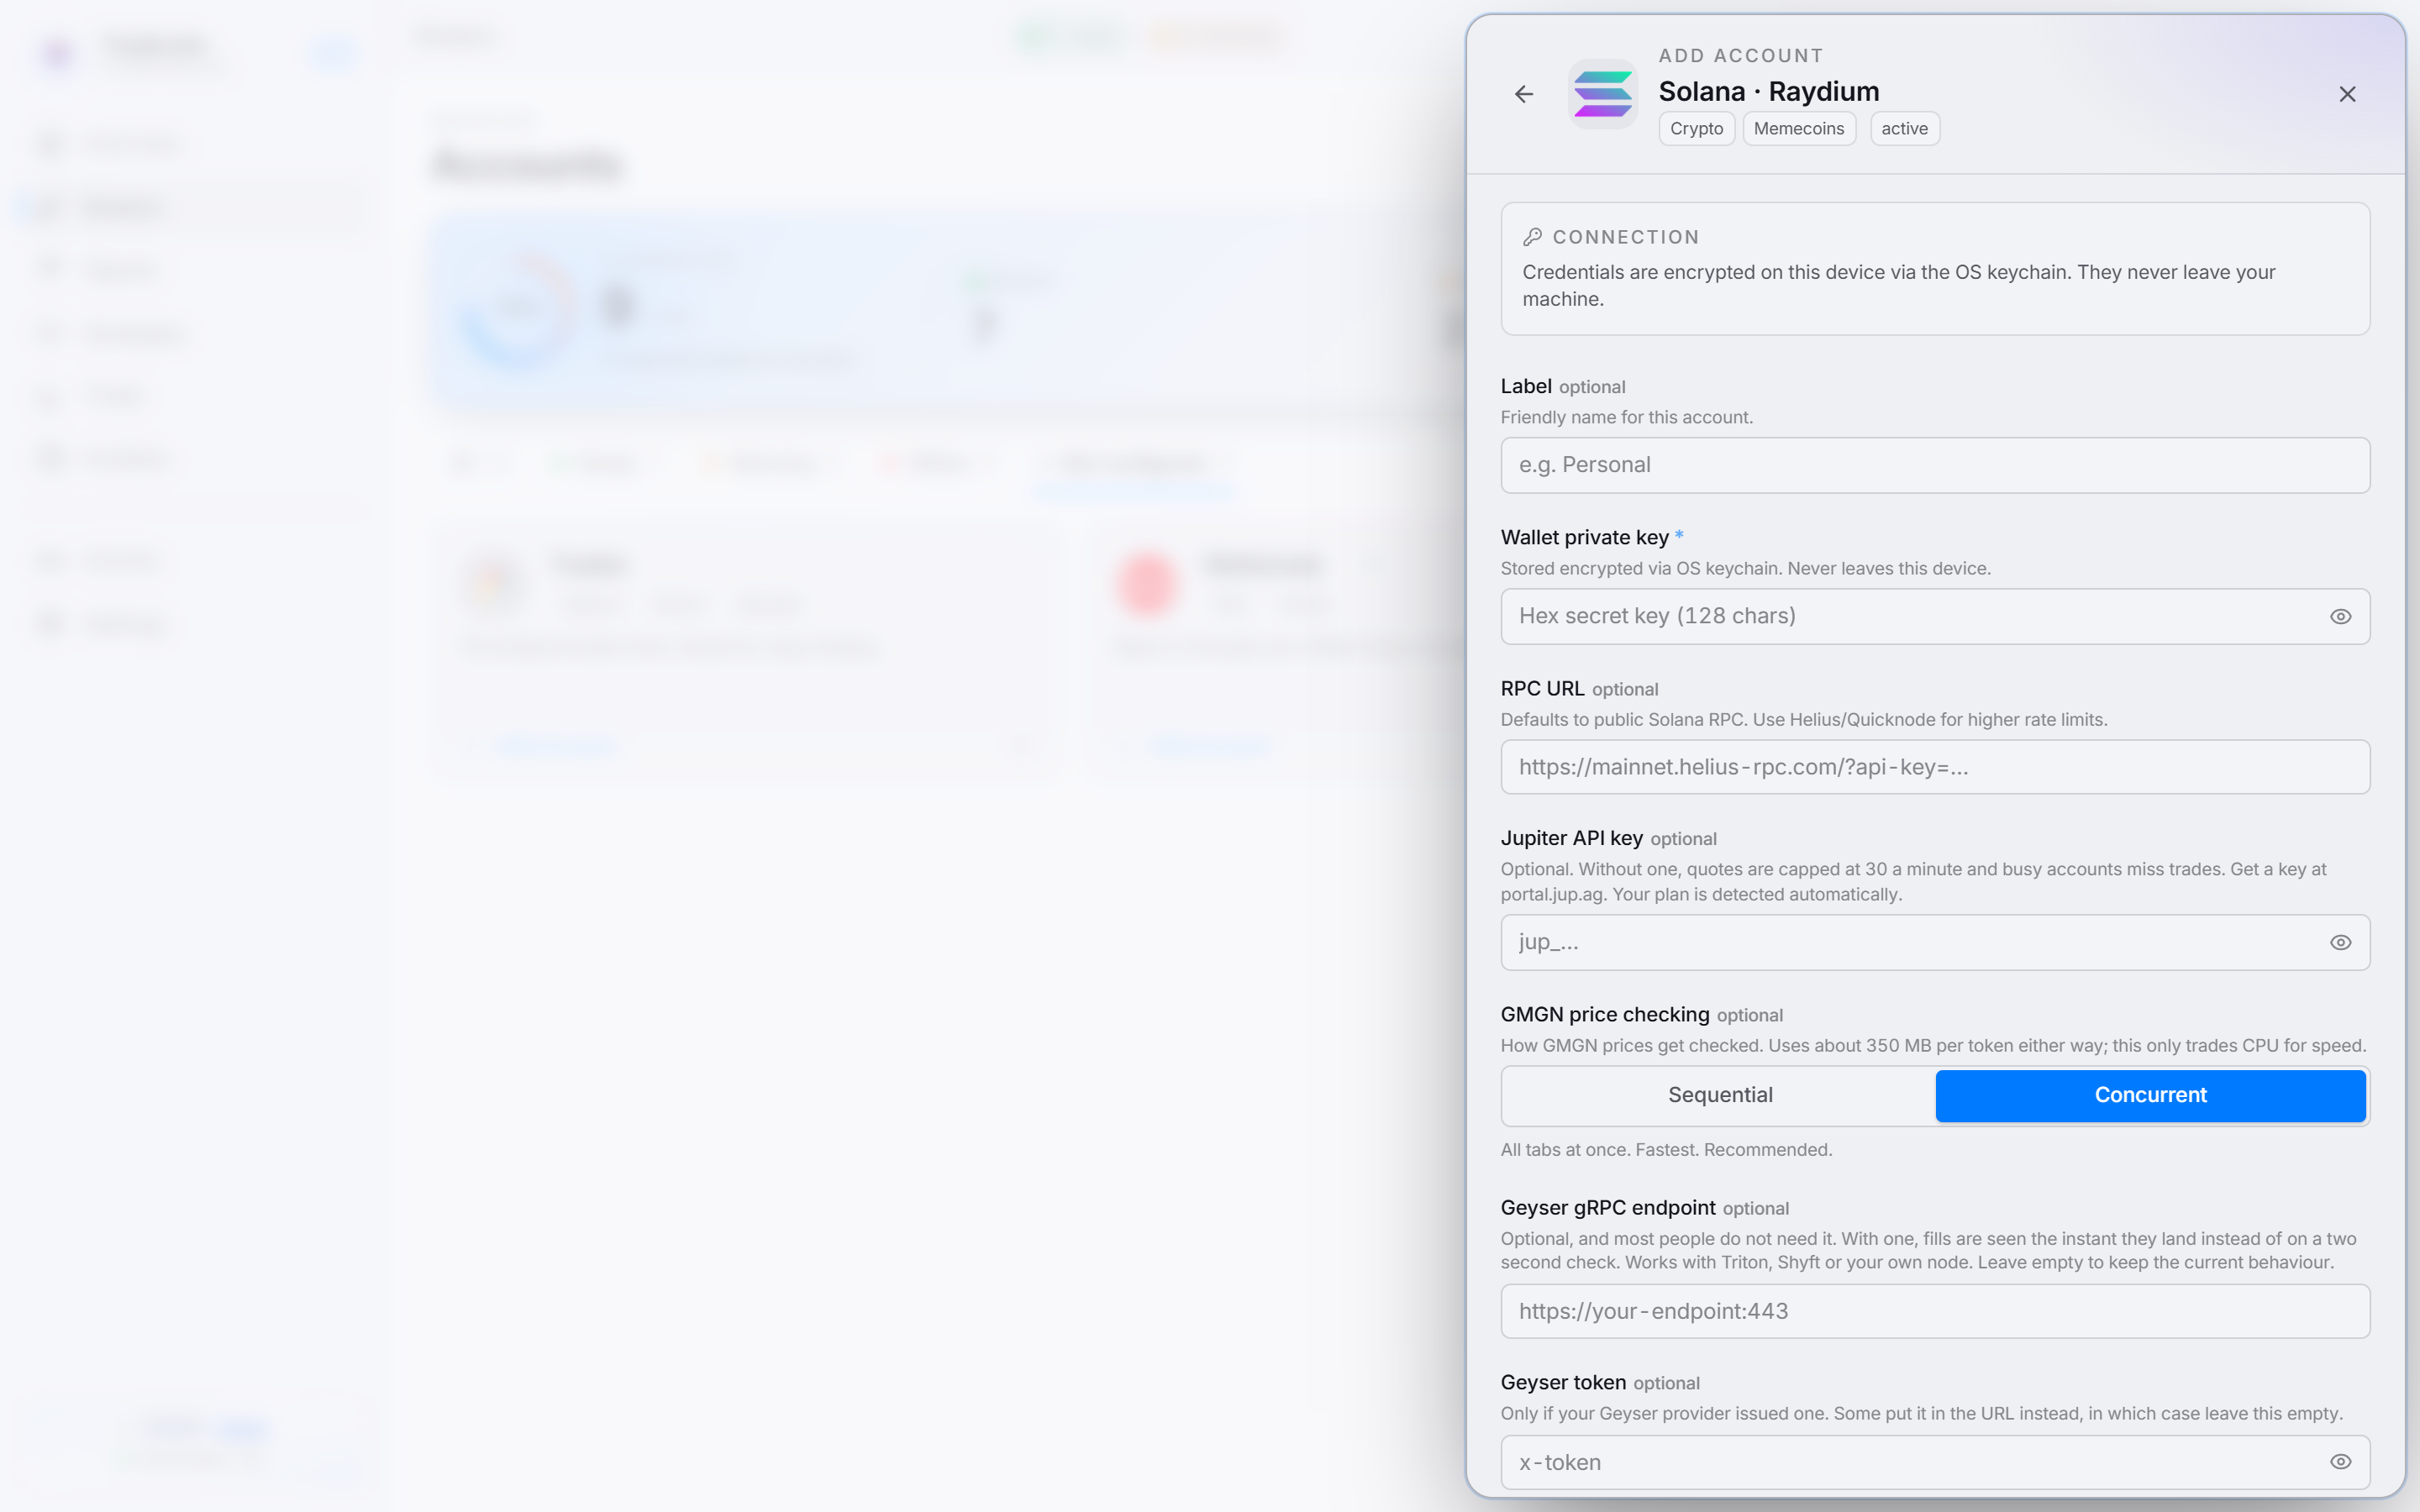Screen dimensions: 2420x1512
Task: Select Concurrent GMGN price checking
Action: [x=2150, y=1095]
